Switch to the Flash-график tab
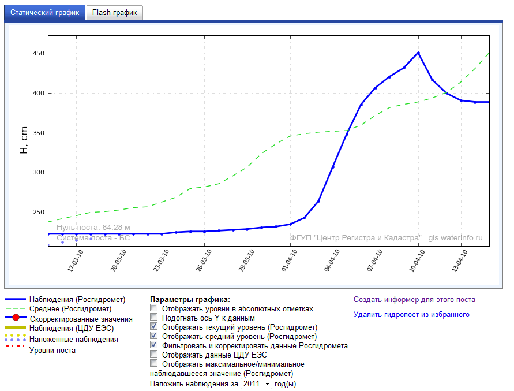 [114, 13]
